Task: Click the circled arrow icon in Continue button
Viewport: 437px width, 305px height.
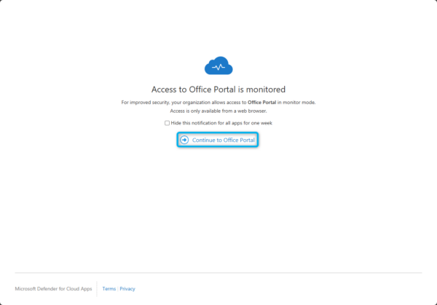Action: pyautogui.click(x=184, y=140)
